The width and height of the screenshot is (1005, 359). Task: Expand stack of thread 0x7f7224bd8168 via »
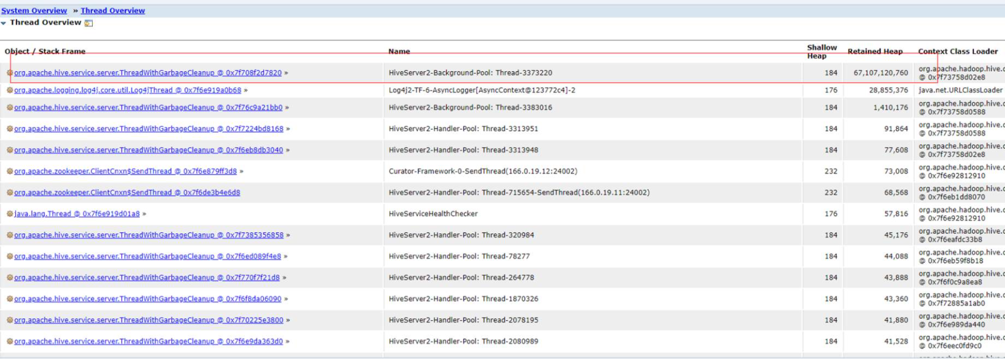288,129
